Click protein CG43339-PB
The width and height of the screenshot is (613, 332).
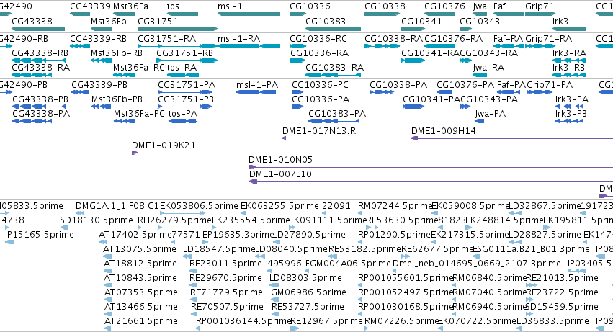[x=81, y=92]
